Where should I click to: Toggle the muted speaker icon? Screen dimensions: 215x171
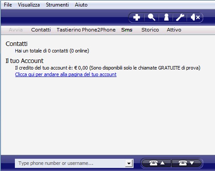(x=195, y=17)
